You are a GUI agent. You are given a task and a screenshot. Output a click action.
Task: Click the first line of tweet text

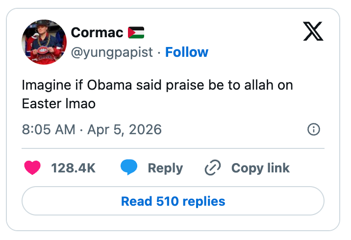pyautogui.click(x=157, y=85)
